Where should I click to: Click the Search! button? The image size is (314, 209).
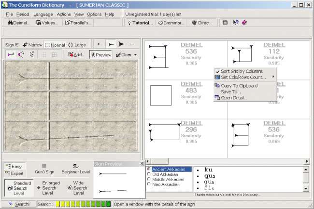[x=18, y=204]
